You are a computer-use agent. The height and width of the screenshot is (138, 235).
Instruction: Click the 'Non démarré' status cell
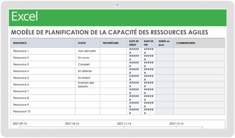point(88,51)
